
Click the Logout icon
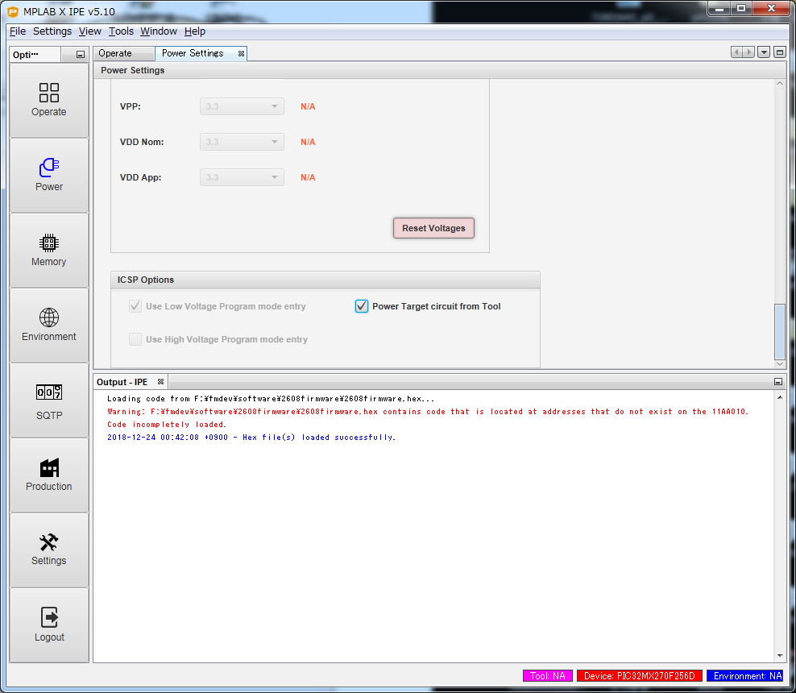pos(49,625)
